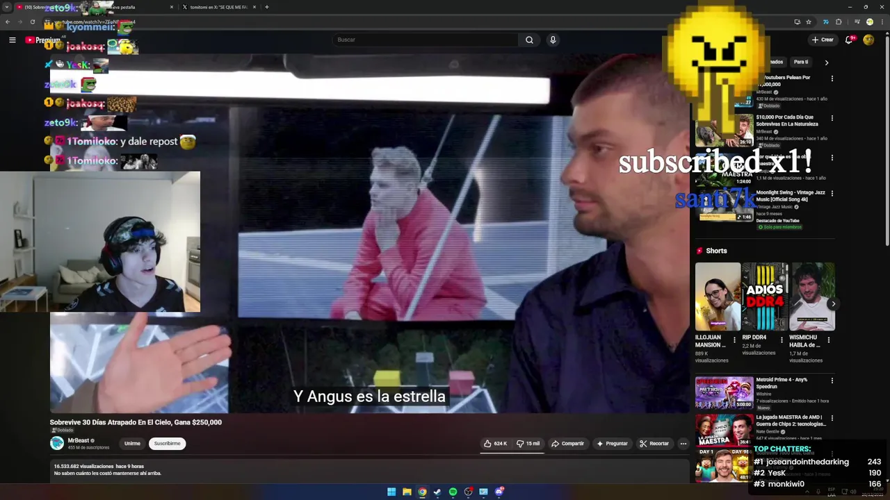This screenshot has width=890, height=500.
Task: Open the YouTube account avatar menu
Action: coord(868,40)
